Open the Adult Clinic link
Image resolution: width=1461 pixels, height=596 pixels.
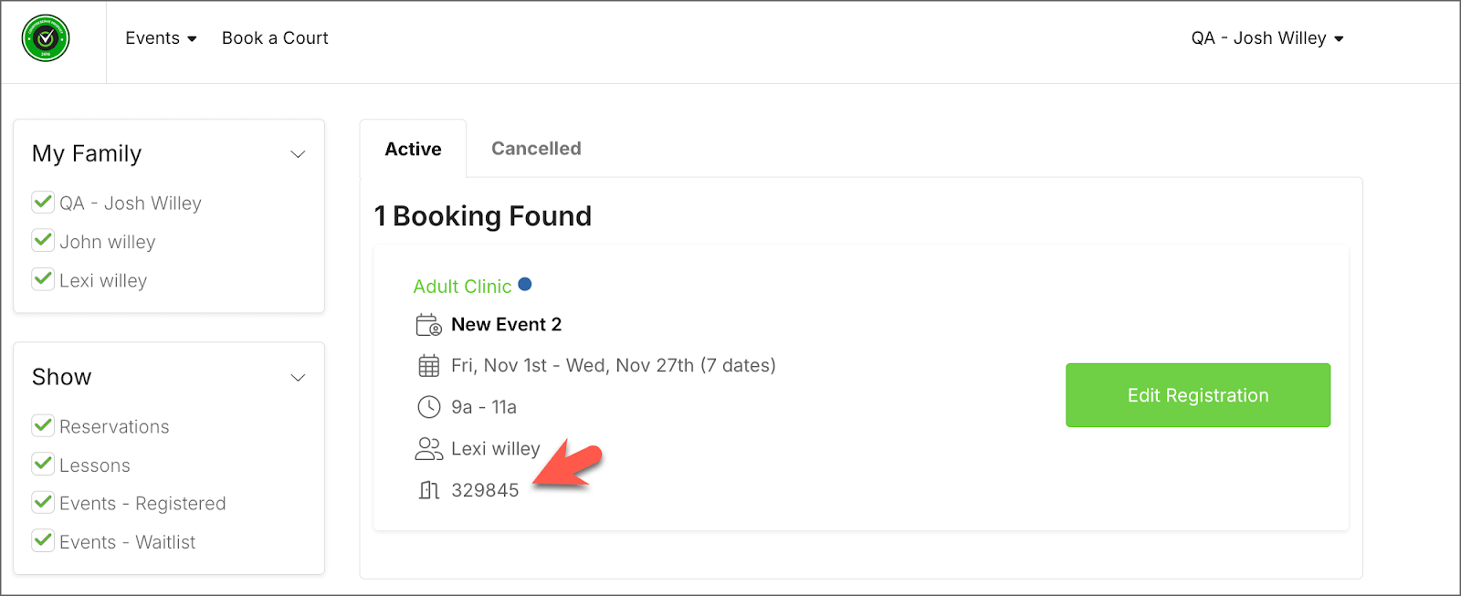pyautogui.click(x=462, y=287)
